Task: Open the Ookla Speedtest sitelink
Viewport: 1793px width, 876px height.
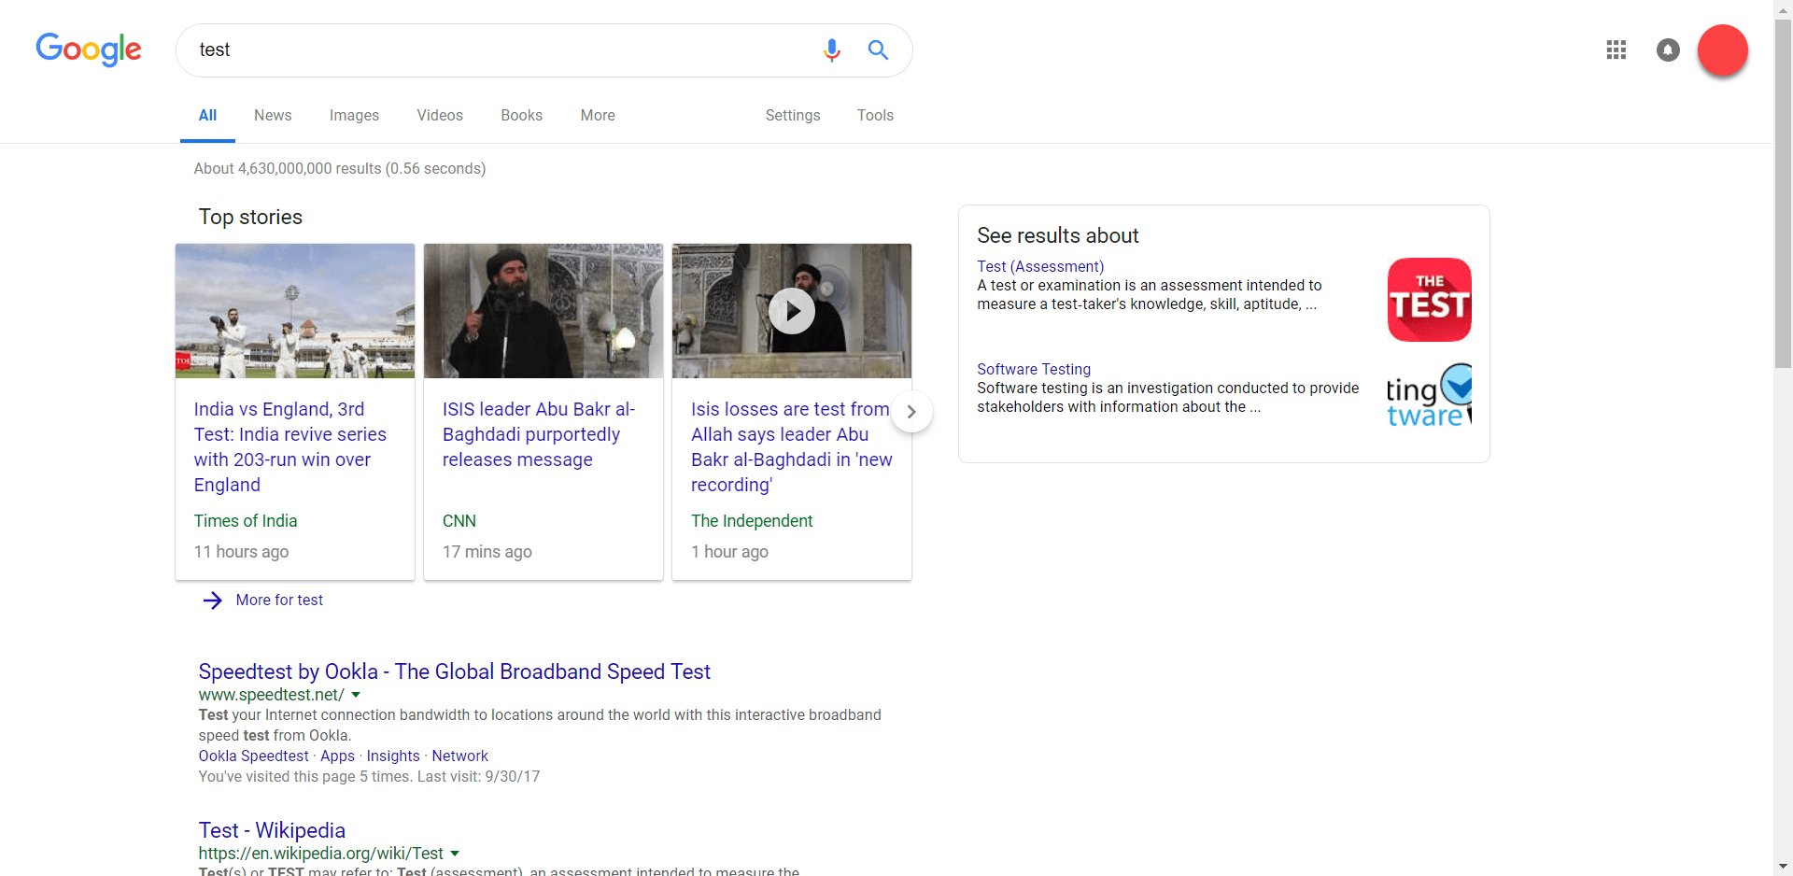Action: 253,756
